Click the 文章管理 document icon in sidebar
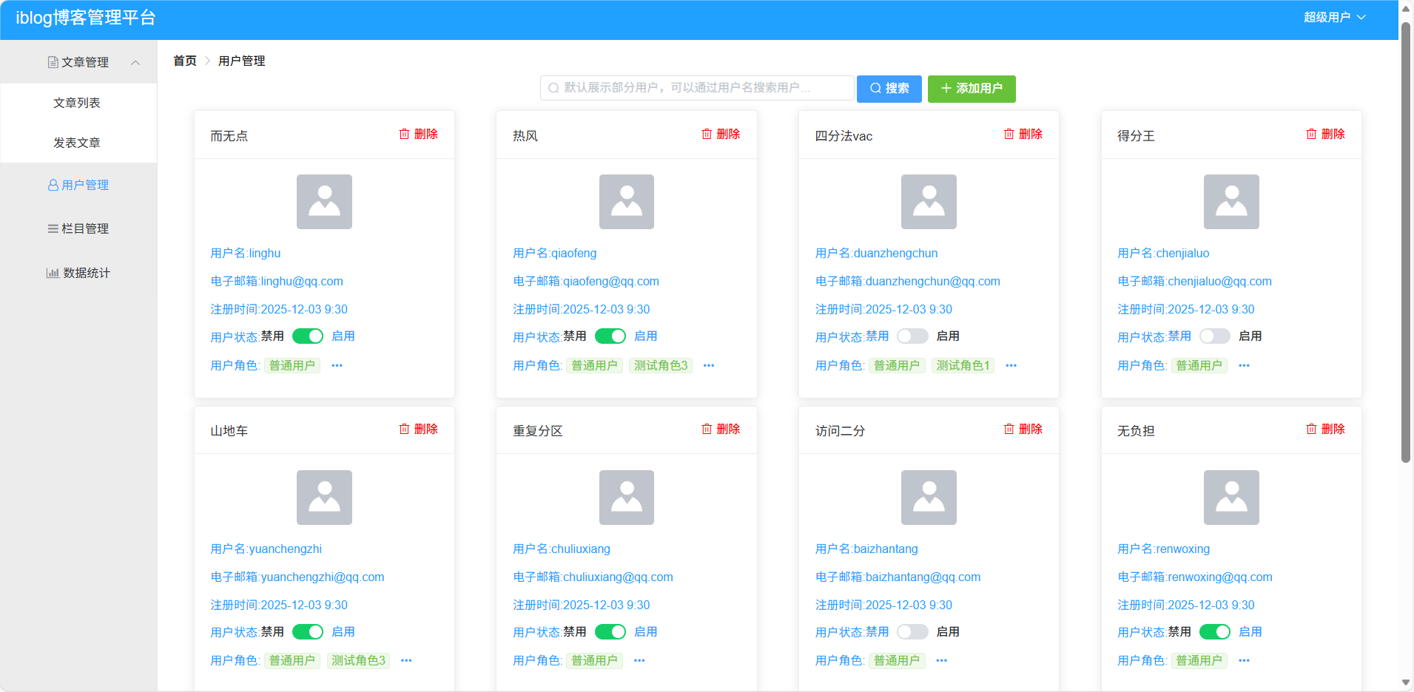 pos(52,62)
